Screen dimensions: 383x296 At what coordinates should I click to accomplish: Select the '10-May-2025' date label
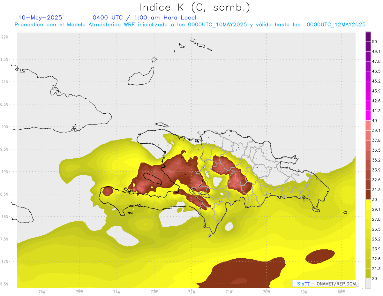point(40,18)
